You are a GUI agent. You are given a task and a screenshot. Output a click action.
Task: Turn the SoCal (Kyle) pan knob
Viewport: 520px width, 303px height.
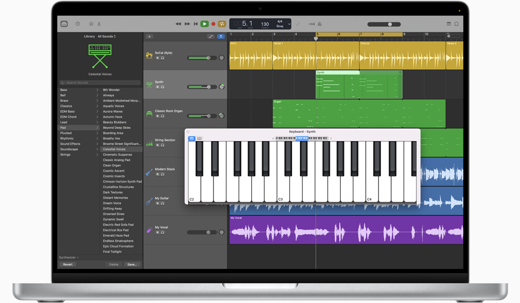click(222, 57)
